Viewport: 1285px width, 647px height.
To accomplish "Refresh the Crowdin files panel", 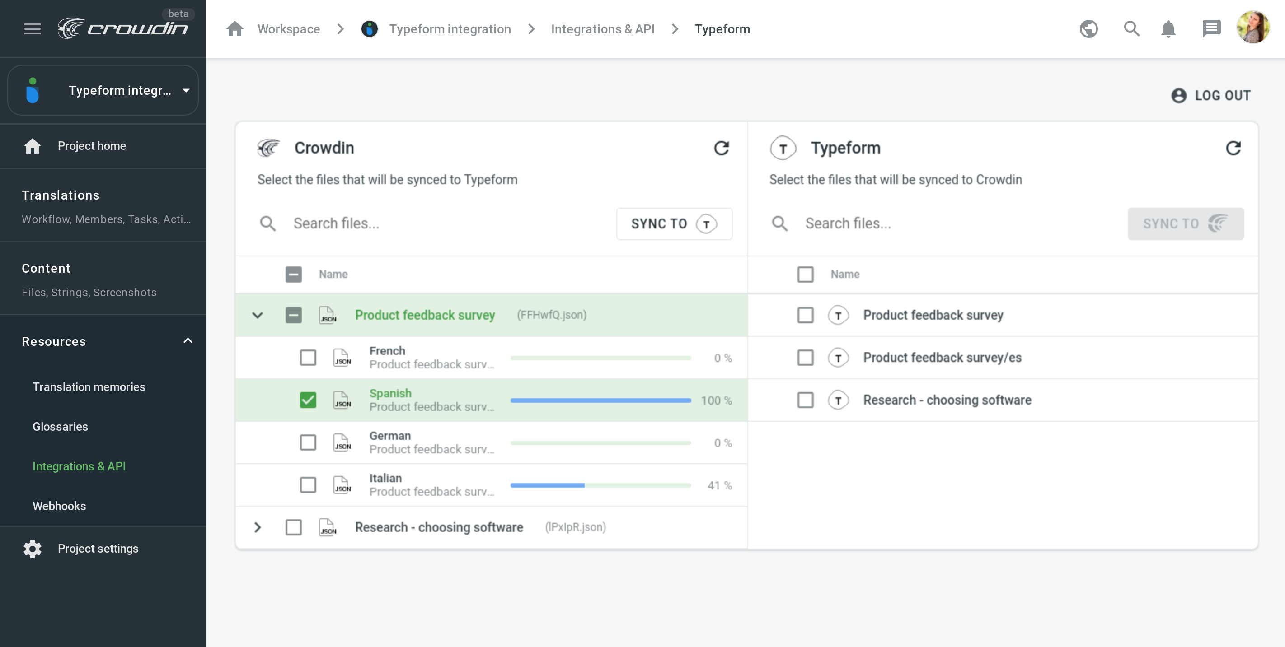I will point(721,148).
